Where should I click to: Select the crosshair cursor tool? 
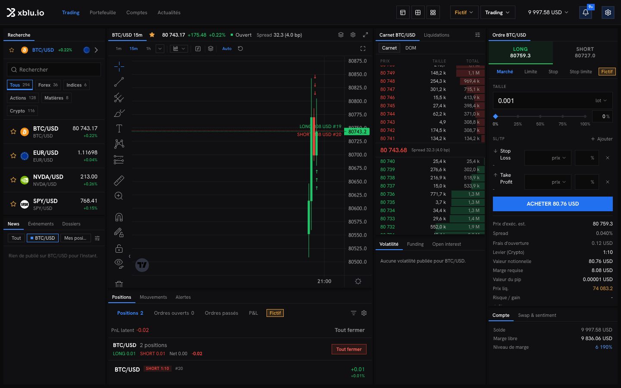[119, 66]
